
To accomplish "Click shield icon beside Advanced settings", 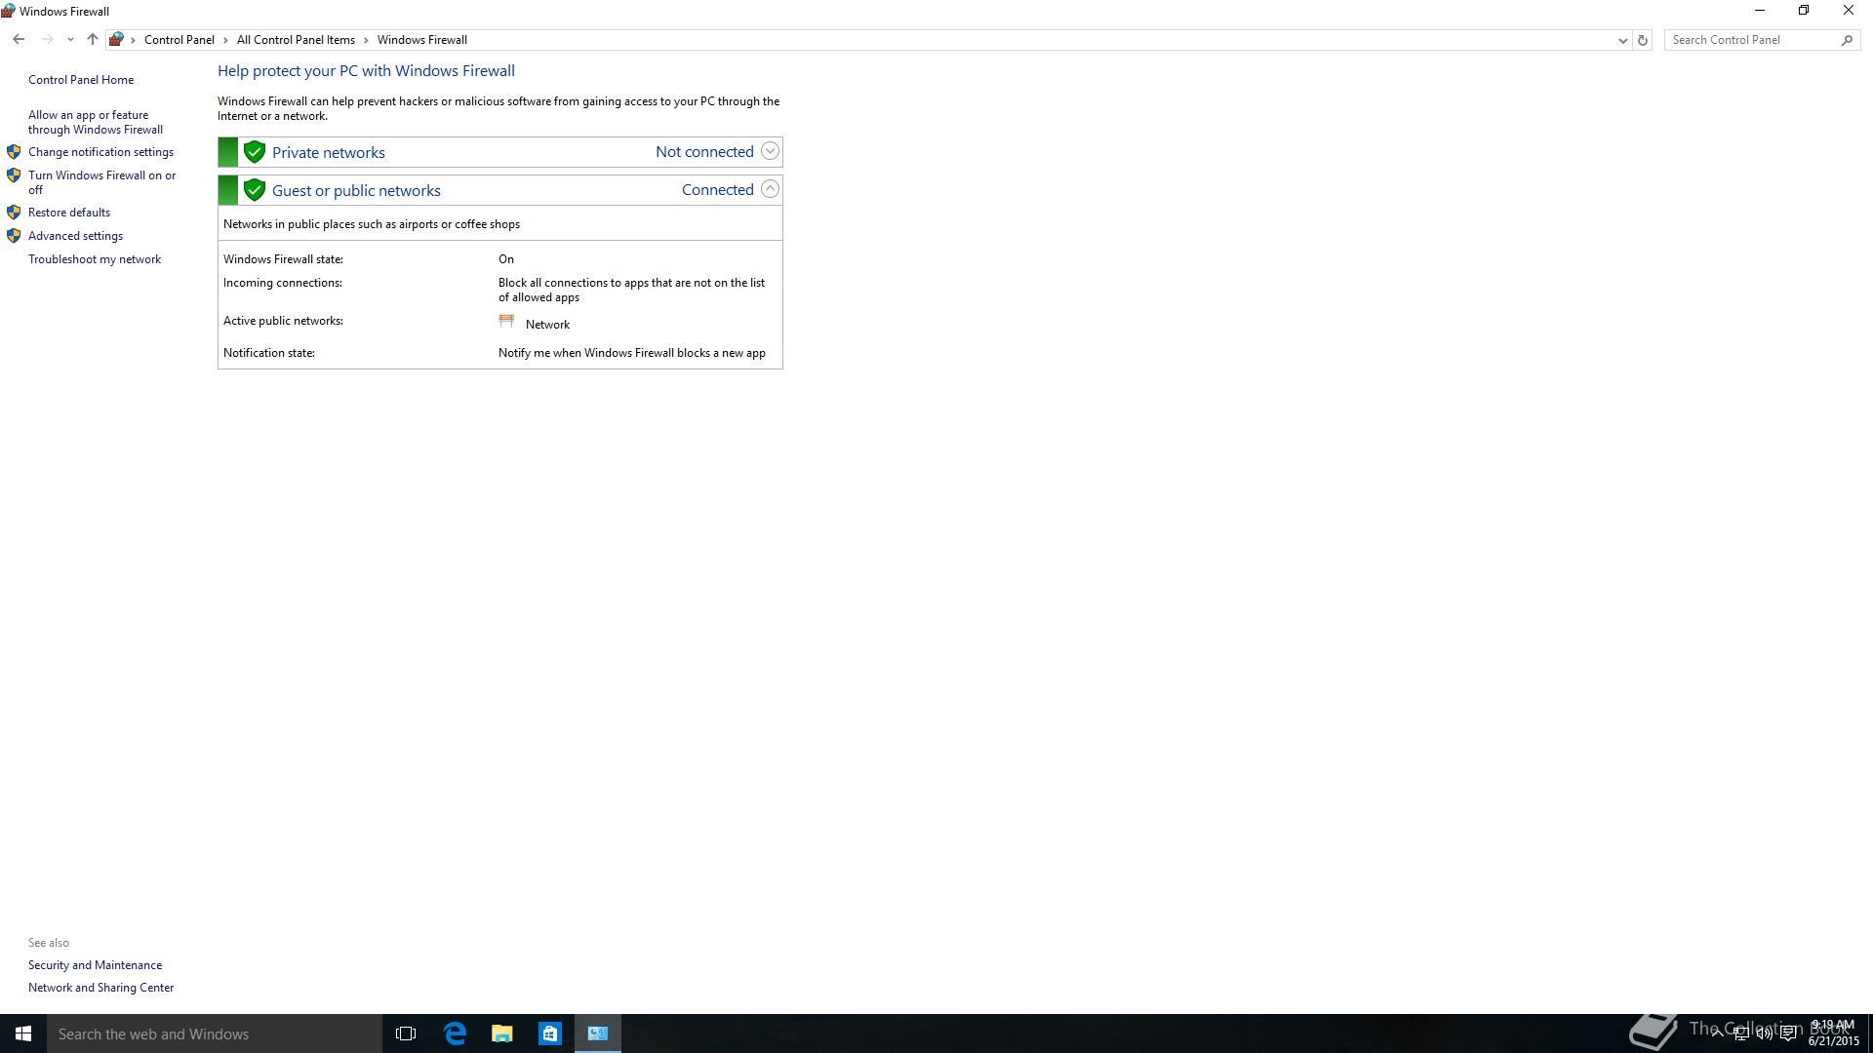I will click(14, 236).
